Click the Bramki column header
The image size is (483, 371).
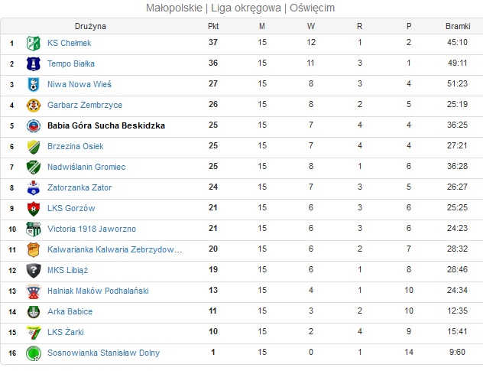(x=458, y=26)
